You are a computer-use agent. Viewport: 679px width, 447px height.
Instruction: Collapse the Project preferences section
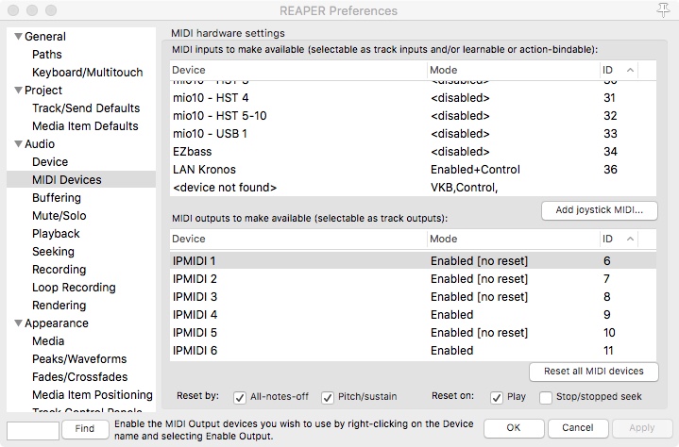tap(17, 91)
